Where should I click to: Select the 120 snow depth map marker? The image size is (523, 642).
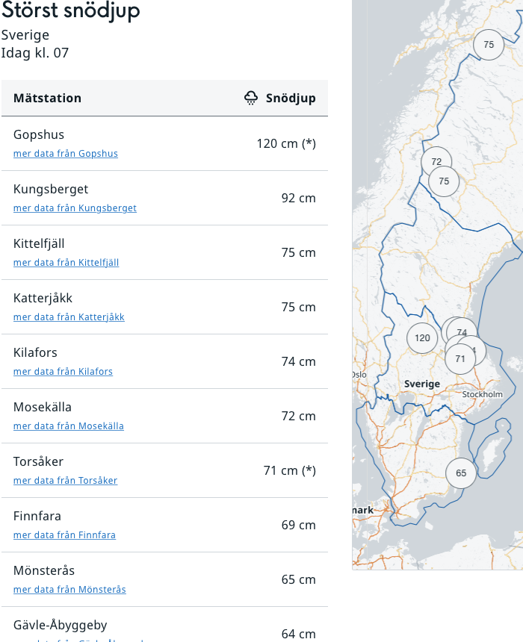[422, 337]
